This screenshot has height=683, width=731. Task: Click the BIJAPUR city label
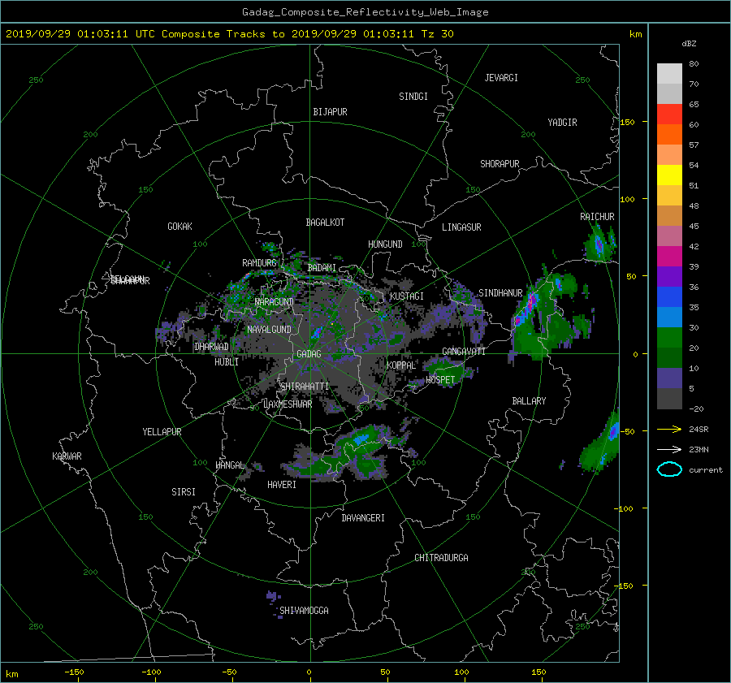tap(330, 112)
